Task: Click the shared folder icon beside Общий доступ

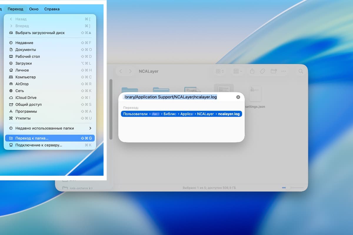Action: pos(11,105)
